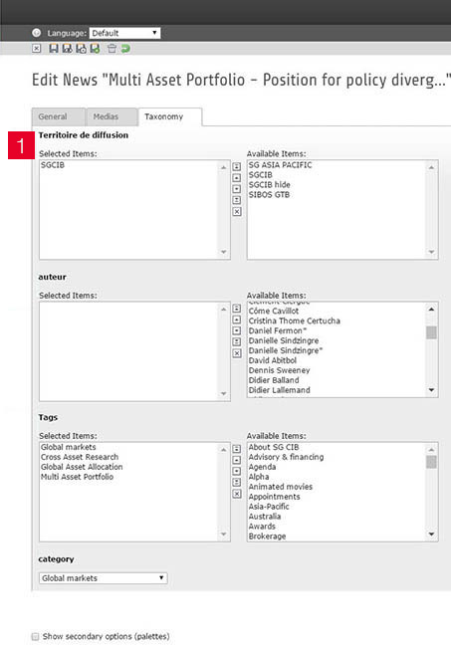Select Asia-Pacific available tag
Image resolution: width=451 pixels, height=646 pixels.
coord(269,507)
